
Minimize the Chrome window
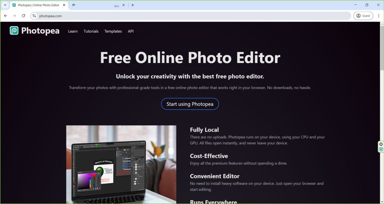click(355, 5)
